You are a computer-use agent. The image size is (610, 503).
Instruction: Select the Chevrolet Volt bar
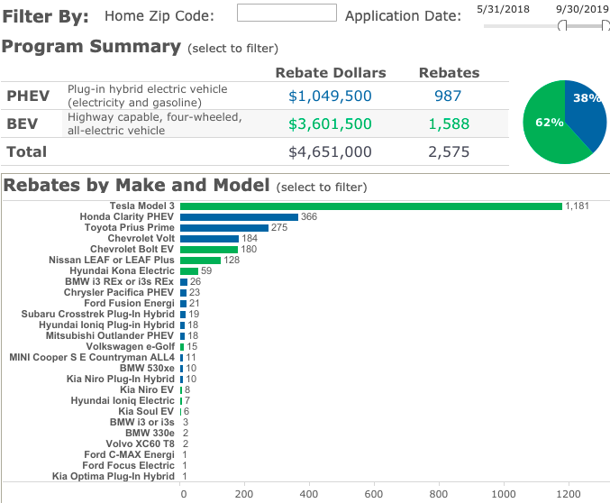tap(210, 239)
